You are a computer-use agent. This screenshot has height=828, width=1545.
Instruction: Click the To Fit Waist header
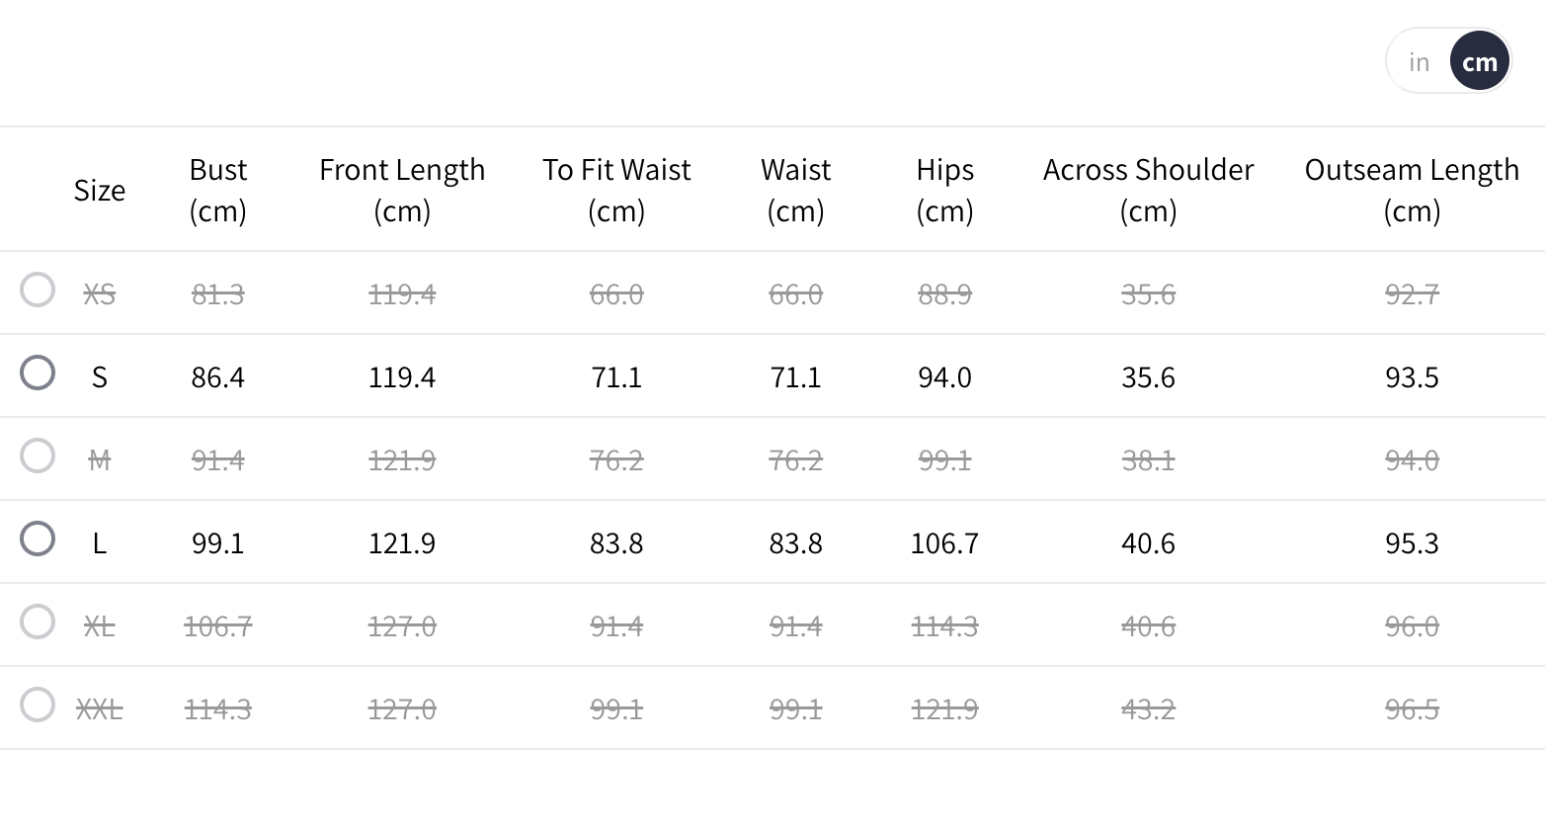pyautogui.click(x=616, y=190)
